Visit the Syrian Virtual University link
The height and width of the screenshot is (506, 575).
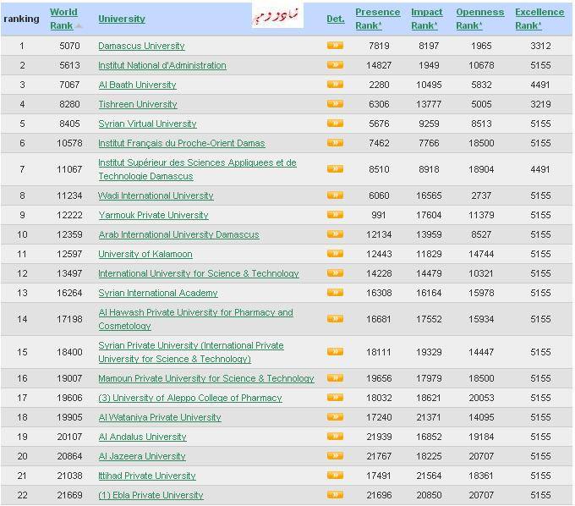coord(147,124)
